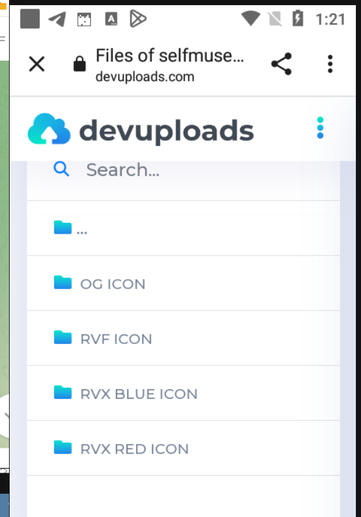The height and width of the screenshot is (517, 361).
Task: Open the browser three-dot overflow menu
Action: [x=330, y=64]
